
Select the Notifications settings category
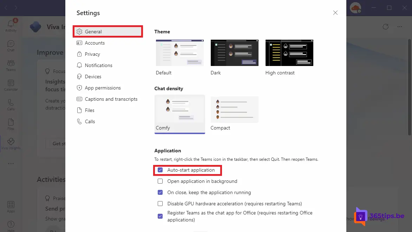click(x=99, y=65)
